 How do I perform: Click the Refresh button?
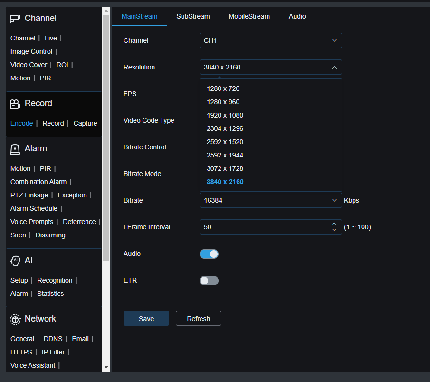coord(198,319)
